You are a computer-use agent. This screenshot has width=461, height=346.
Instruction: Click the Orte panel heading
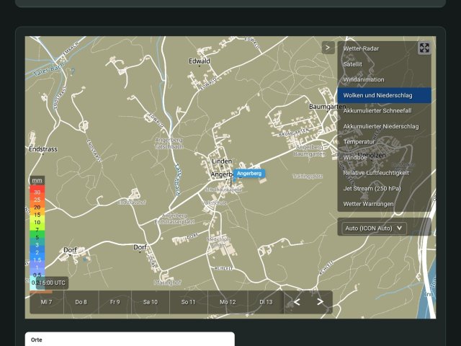point(37,340)
